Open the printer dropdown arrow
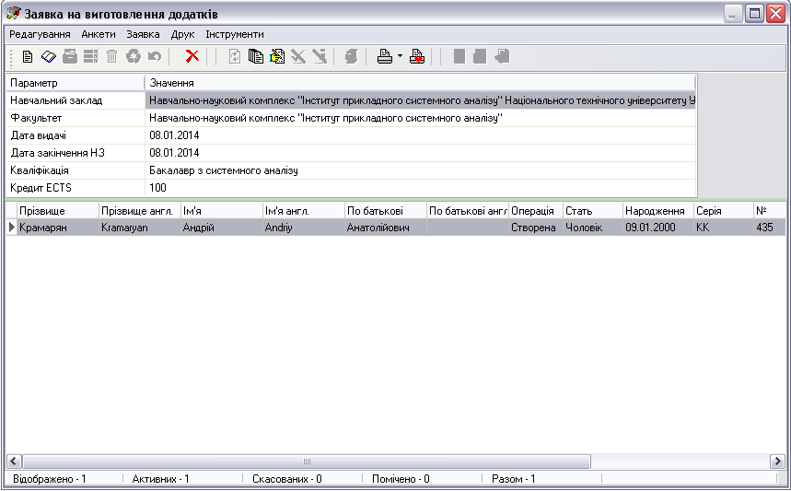 [x=400, y=56]
